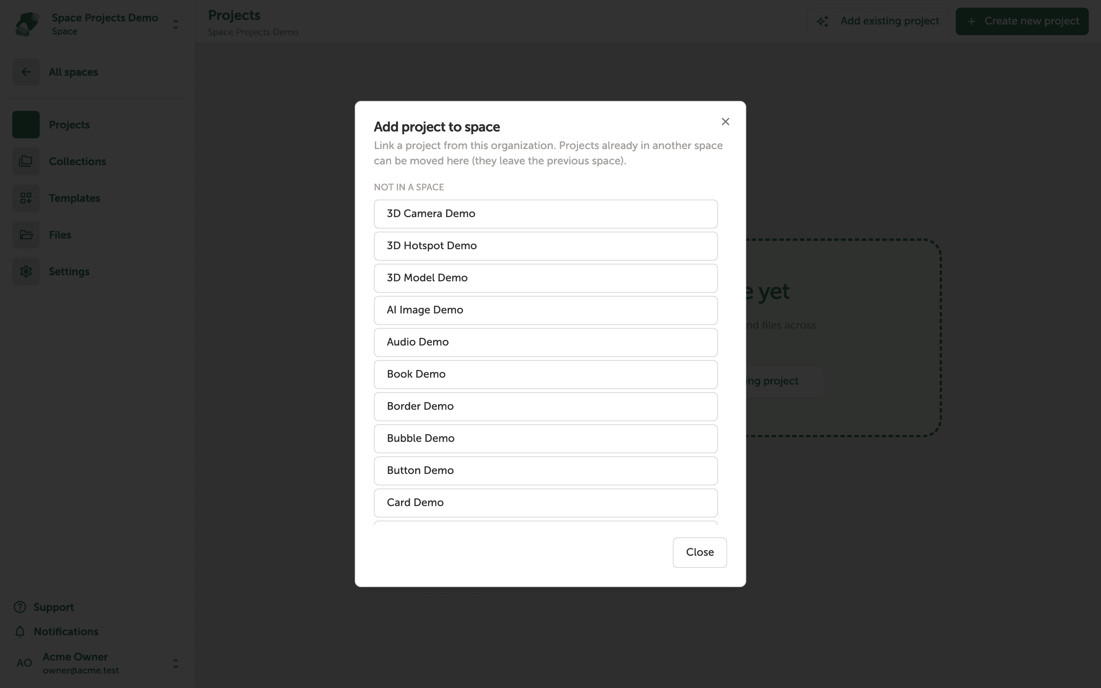Open the Collections folder icon
This screenshot has width=1101, height=688.
[x=26, y=161]
